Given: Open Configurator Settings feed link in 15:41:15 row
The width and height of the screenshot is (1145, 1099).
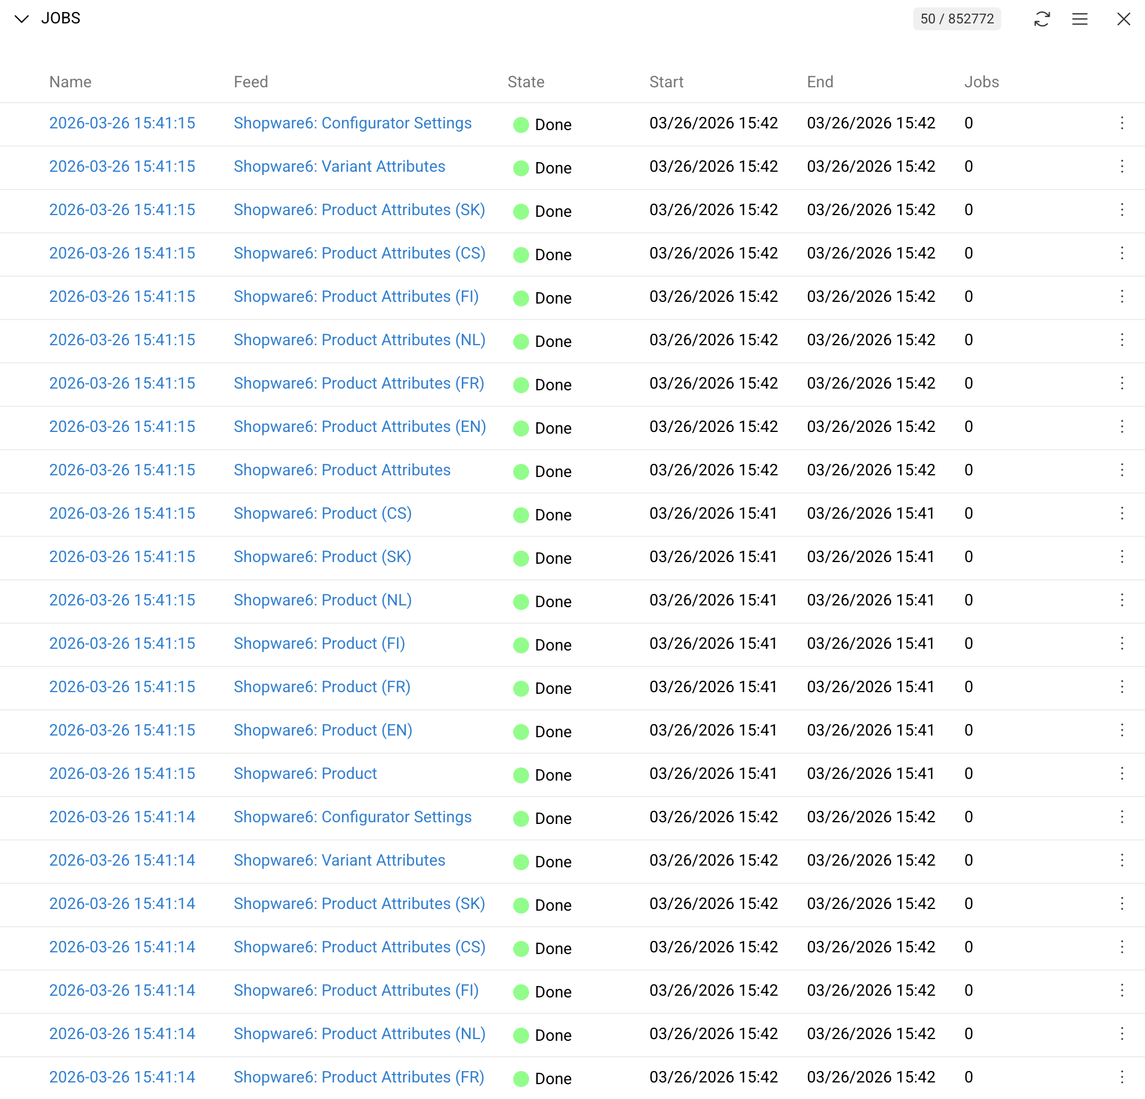Looking at the screenshot, I should (352, 123).
